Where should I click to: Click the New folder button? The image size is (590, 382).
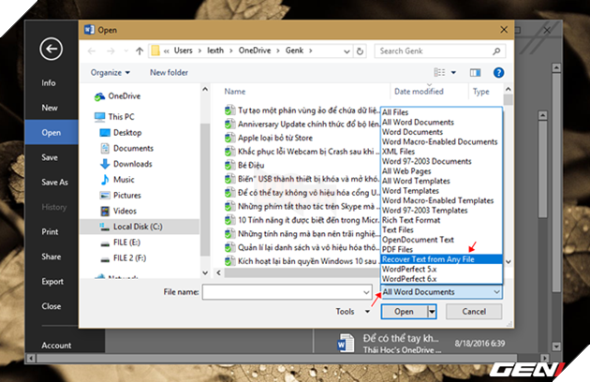pos(170,72)
